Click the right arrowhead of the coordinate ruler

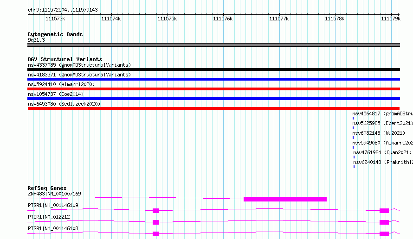[399, 14]
